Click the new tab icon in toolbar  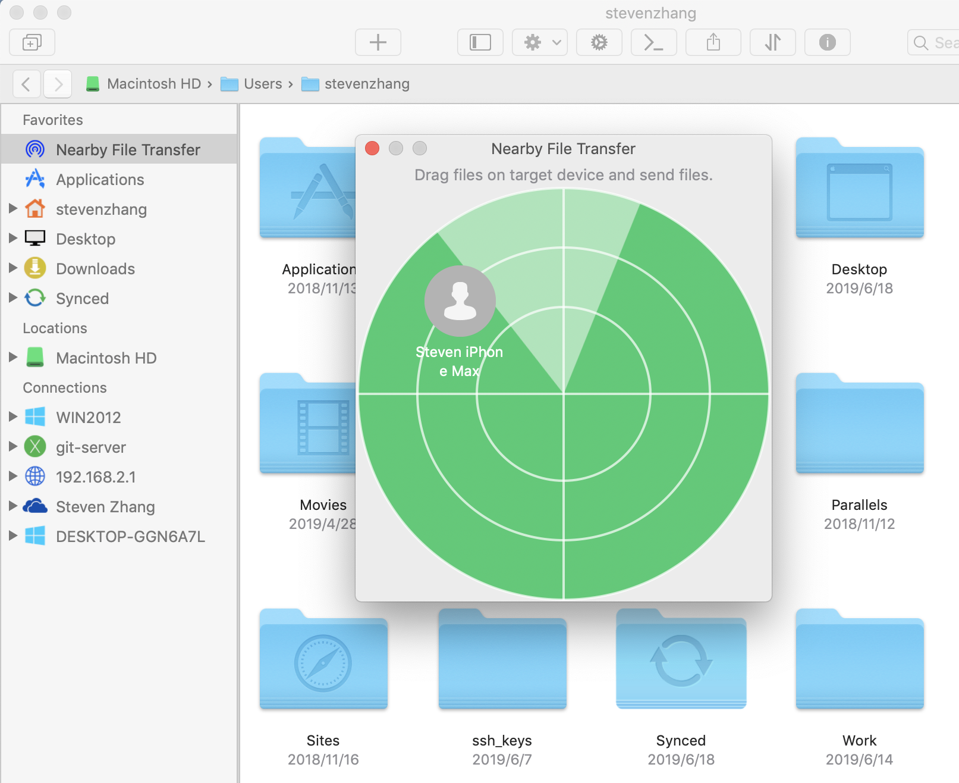[x=32, y=42]
